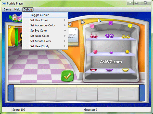The height and width of the screenshot is (114, 153).
Task: Click the left blue scroll arrow of guess tray
Action: tap(11, 93)
